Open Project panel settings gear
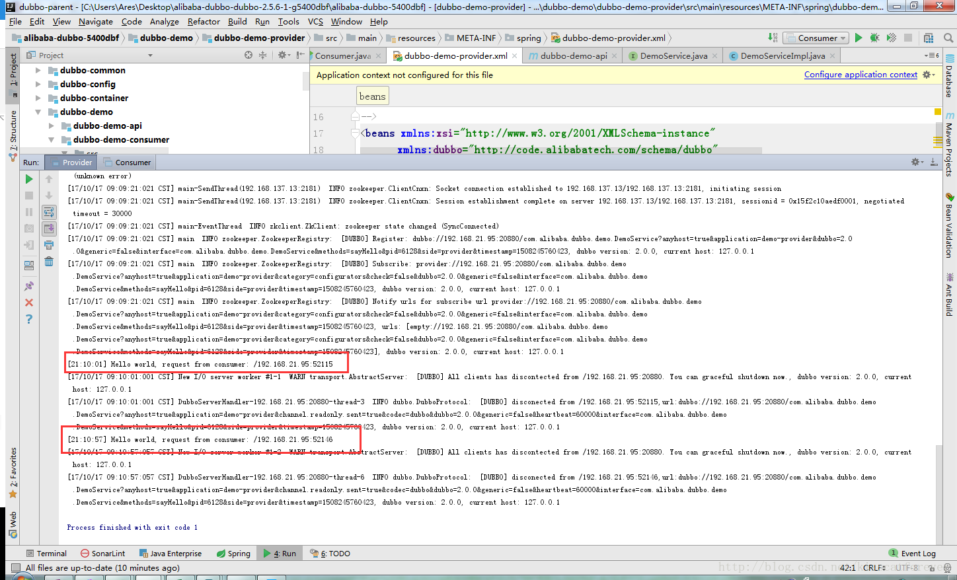Image resolution: width=957 pixels, height=580 pixels. click(283, 55)
